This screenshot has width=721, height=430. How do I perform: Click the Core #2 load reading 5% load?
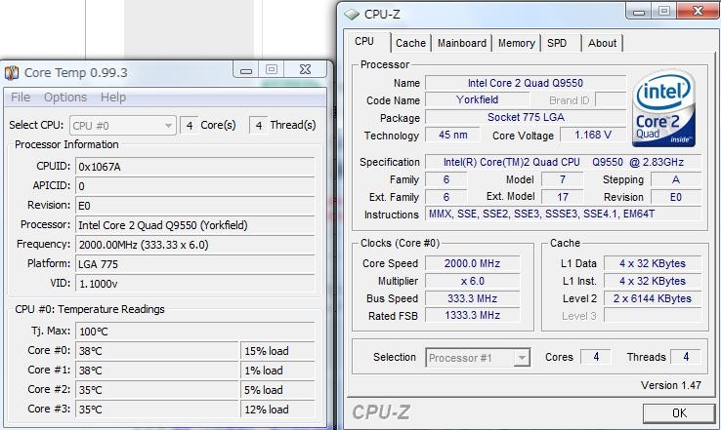pyautogui.click(x=277, y=390)
